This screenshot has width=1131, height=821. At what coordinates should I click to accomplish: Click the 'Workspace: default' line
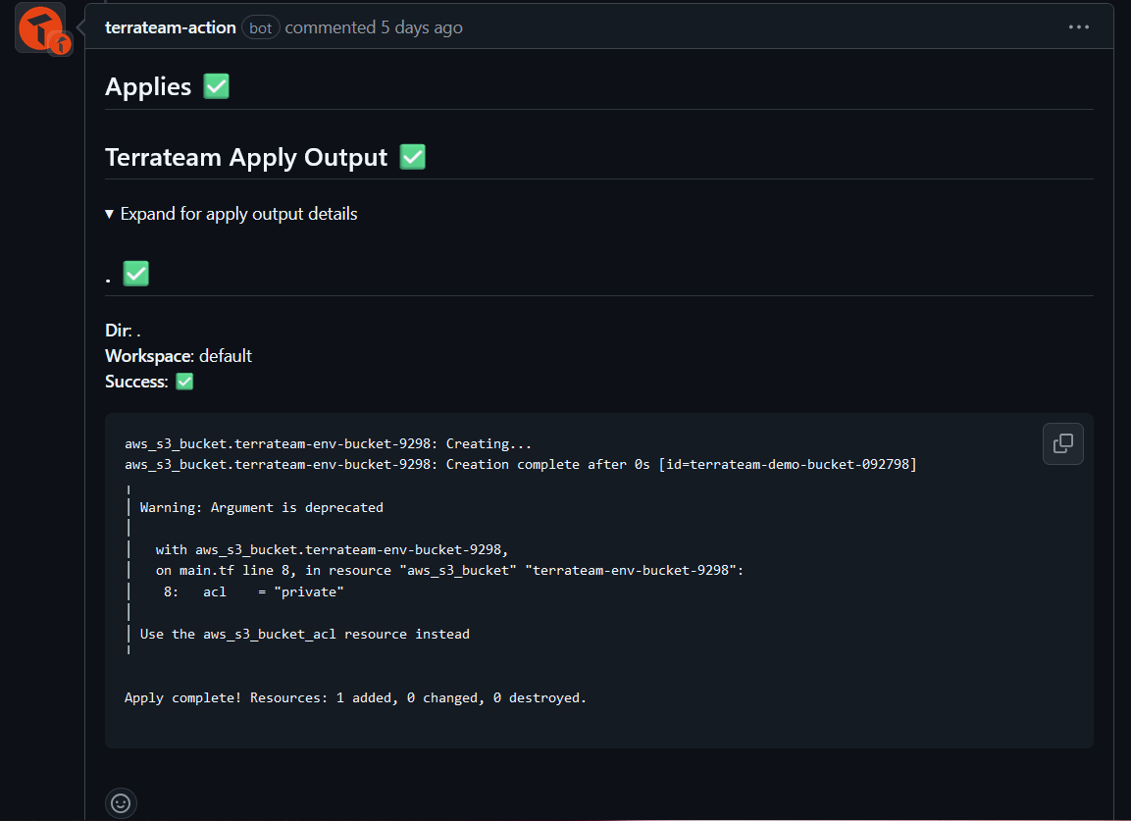click(179, 356)
